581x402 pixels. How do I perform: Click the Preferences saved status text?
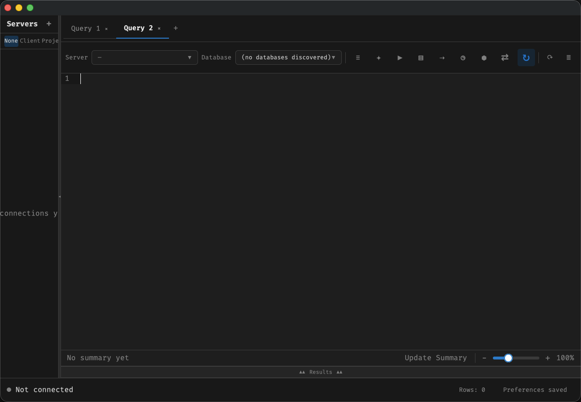pos(535,390)
